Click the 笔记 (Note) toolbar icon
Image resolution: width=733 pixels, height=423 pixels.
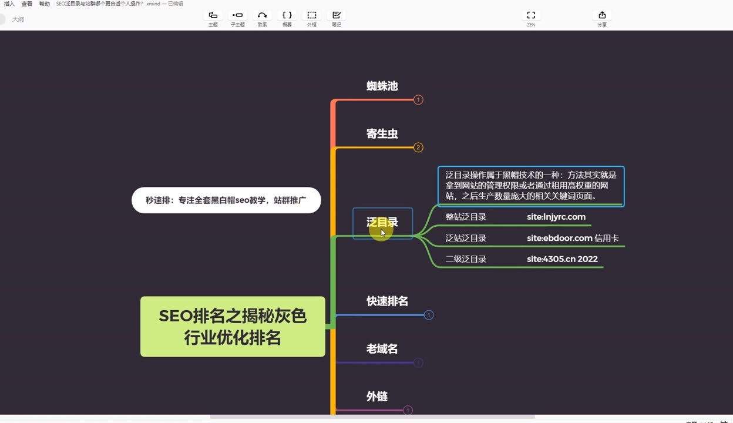(337, 15)
